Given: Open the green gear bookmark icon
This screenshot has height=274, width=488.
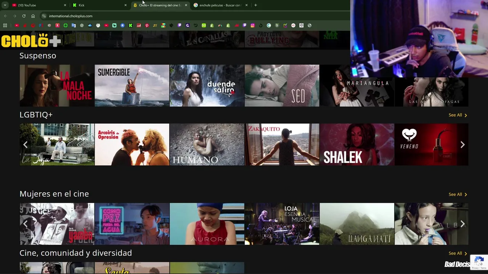Looking at the screenshot, I should (66, 25).
